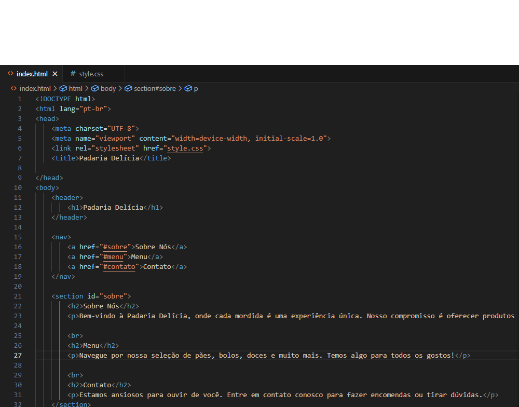Click line number 27 in the gutter

click(x=18, y=356)
